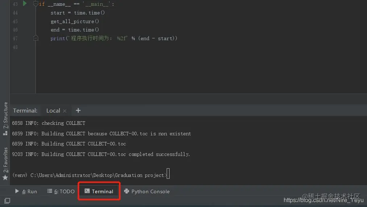Screen dimensions: 367x207
Task: Collapse the if __name__ block fold marker
Action: coord(36,4)
